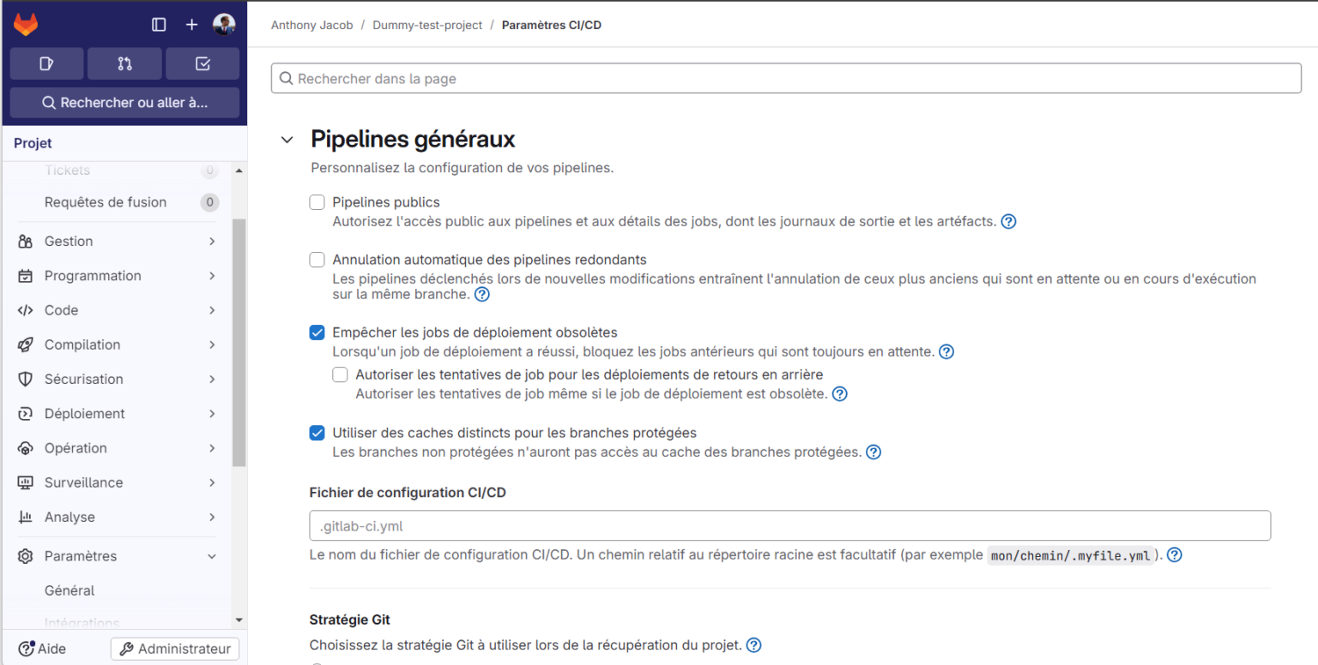The image size is (1318, 665).
Task: Open the create new item plus icon
Action: click(x=191, y=24)
